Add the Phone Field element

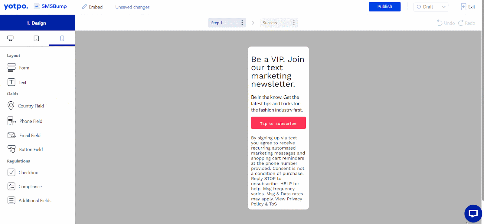pyautogui.click(x=25, y=121)
